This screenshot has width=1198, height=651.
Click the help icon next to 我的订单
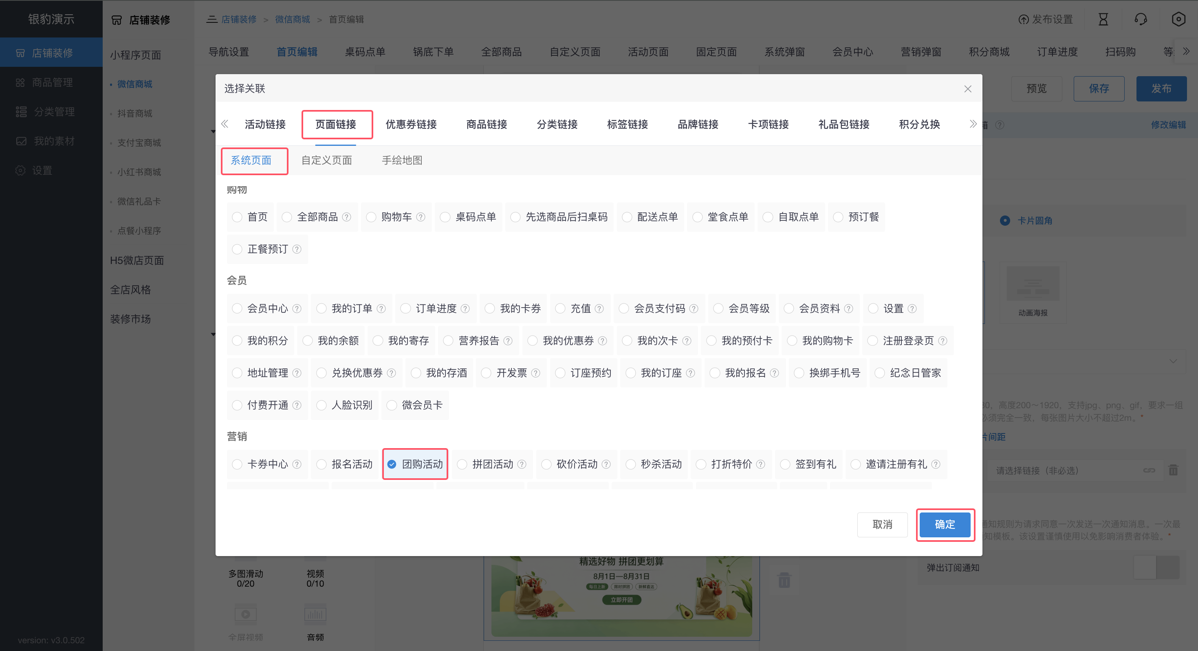[381, 309]
